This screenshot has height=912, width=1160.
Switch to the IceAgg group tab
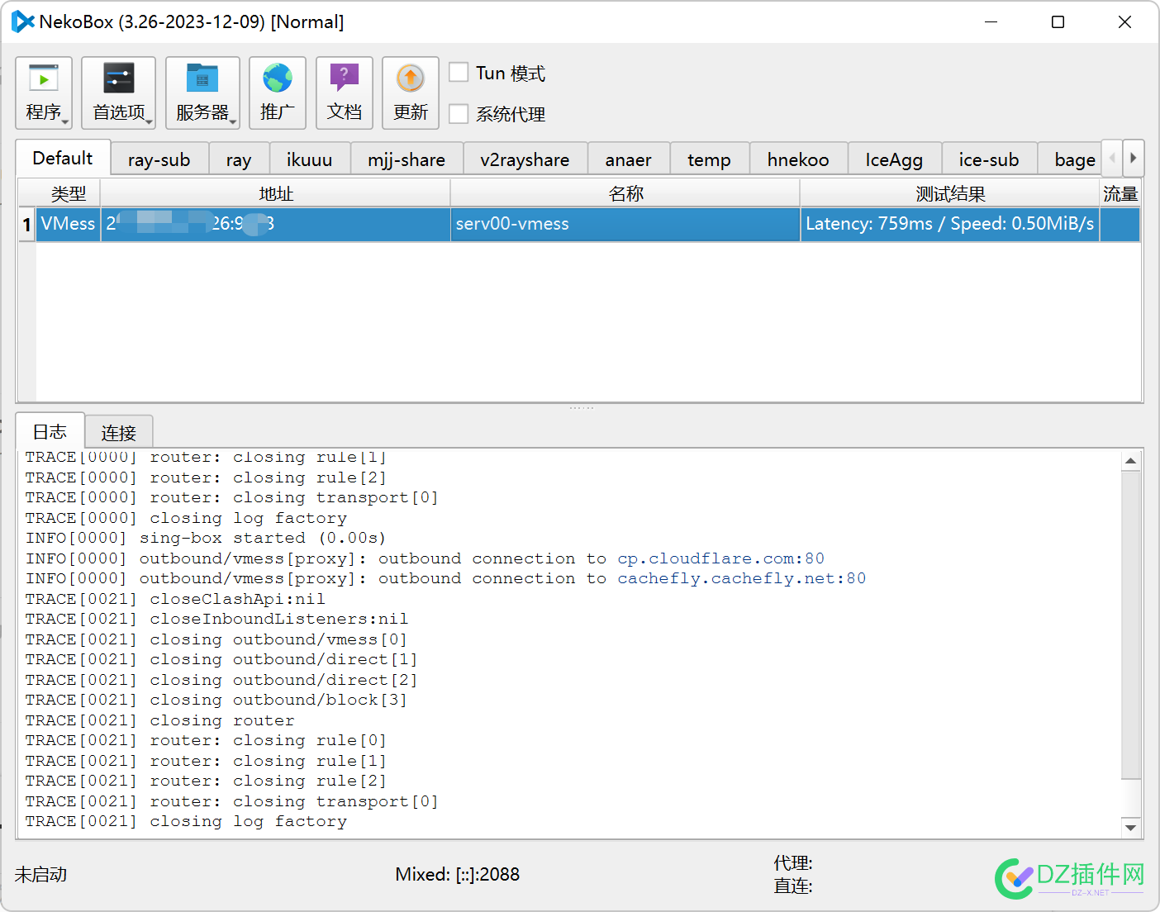pos(895,159)
